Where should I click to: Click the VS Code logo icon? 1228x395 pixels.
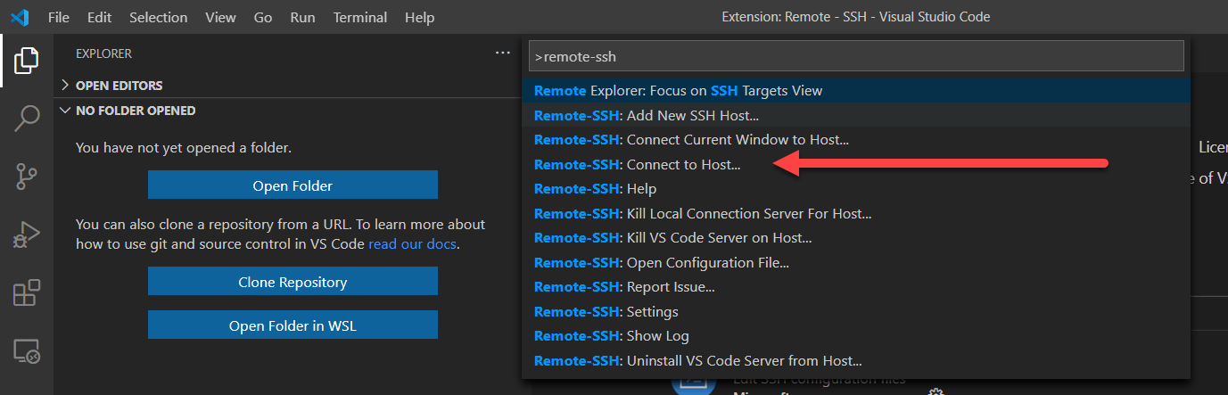coord(20,17)
